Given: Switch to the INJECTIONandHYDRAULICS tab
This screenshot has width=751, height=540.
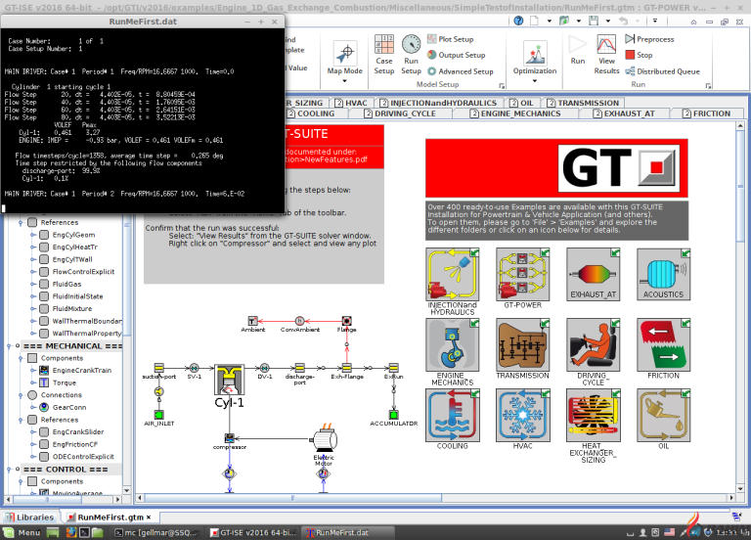Looking at the screenshot, I should [x=438, y=103].
